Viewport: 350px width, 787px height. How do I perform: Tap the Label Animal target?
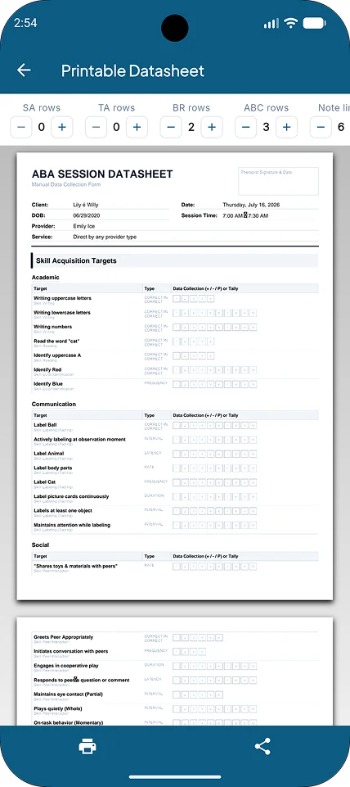(x=48, y=454)
